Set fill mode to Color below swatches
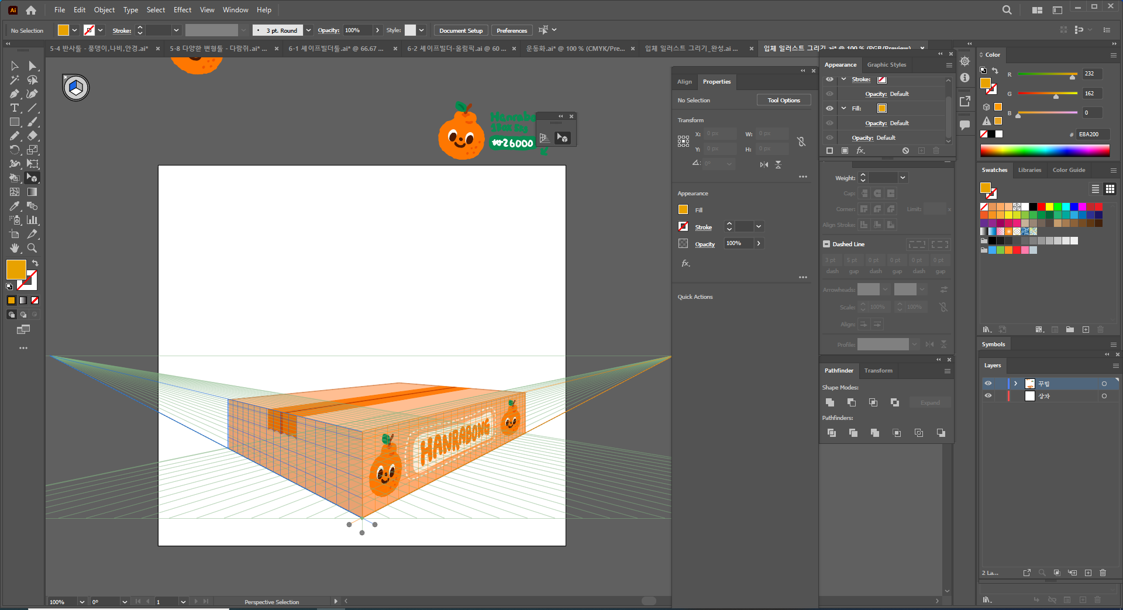Screen dimensions: 1123x610 point(11,301)
